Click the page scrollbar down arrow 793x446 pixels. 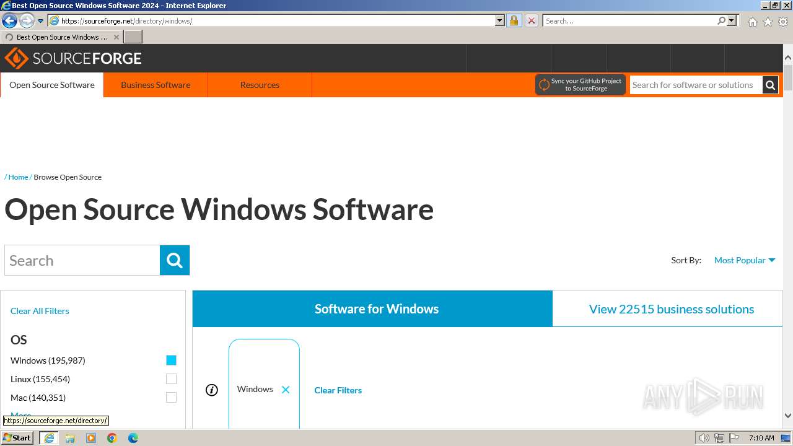click(788, 416)
